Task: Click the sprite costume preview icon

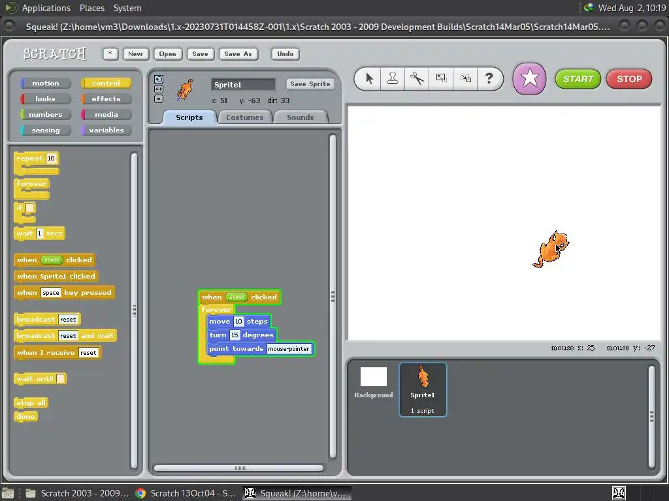Action: point(185,90)
